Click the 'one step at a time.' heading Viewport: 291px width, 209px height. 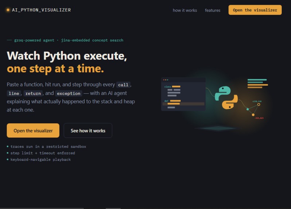click(55, 69)
